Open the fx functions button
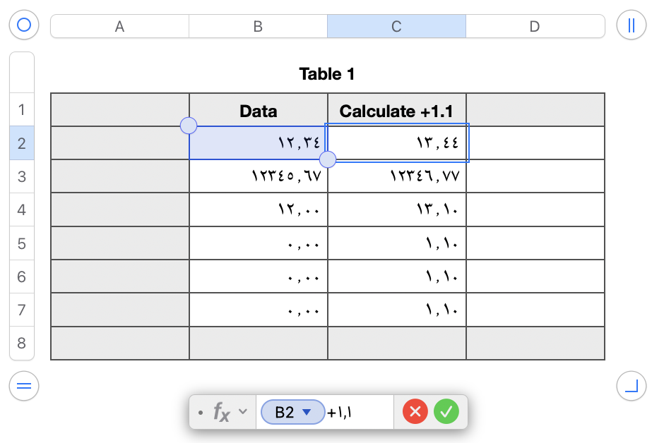Screen dimensions: 664x443 (x=222, y=412)
